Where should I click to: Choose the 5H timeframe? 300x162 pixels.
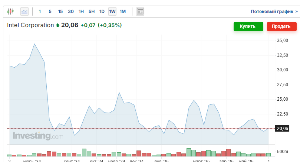coord(92,12)
